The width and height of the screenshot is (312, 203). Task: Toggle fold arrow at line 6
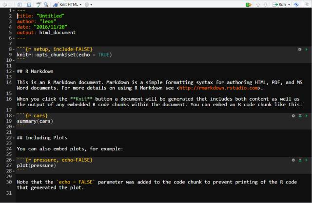point(14,38)
